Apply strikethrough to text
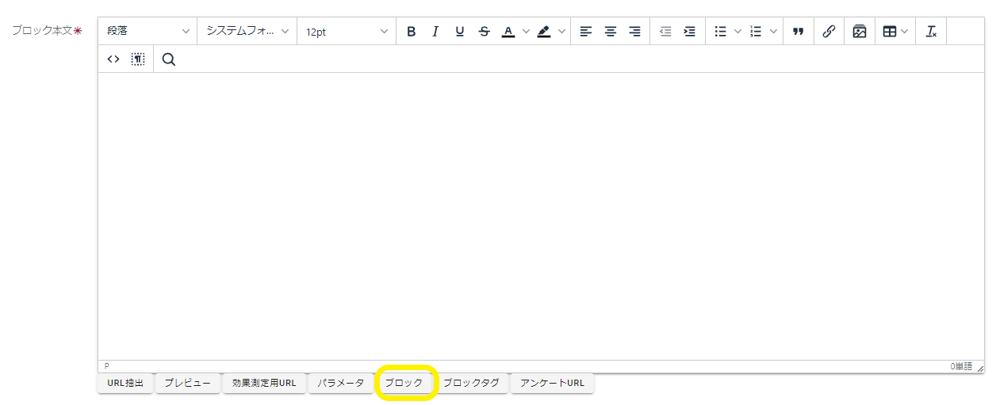The height and width of the screenshot is (405, 996). coord(484,32)
